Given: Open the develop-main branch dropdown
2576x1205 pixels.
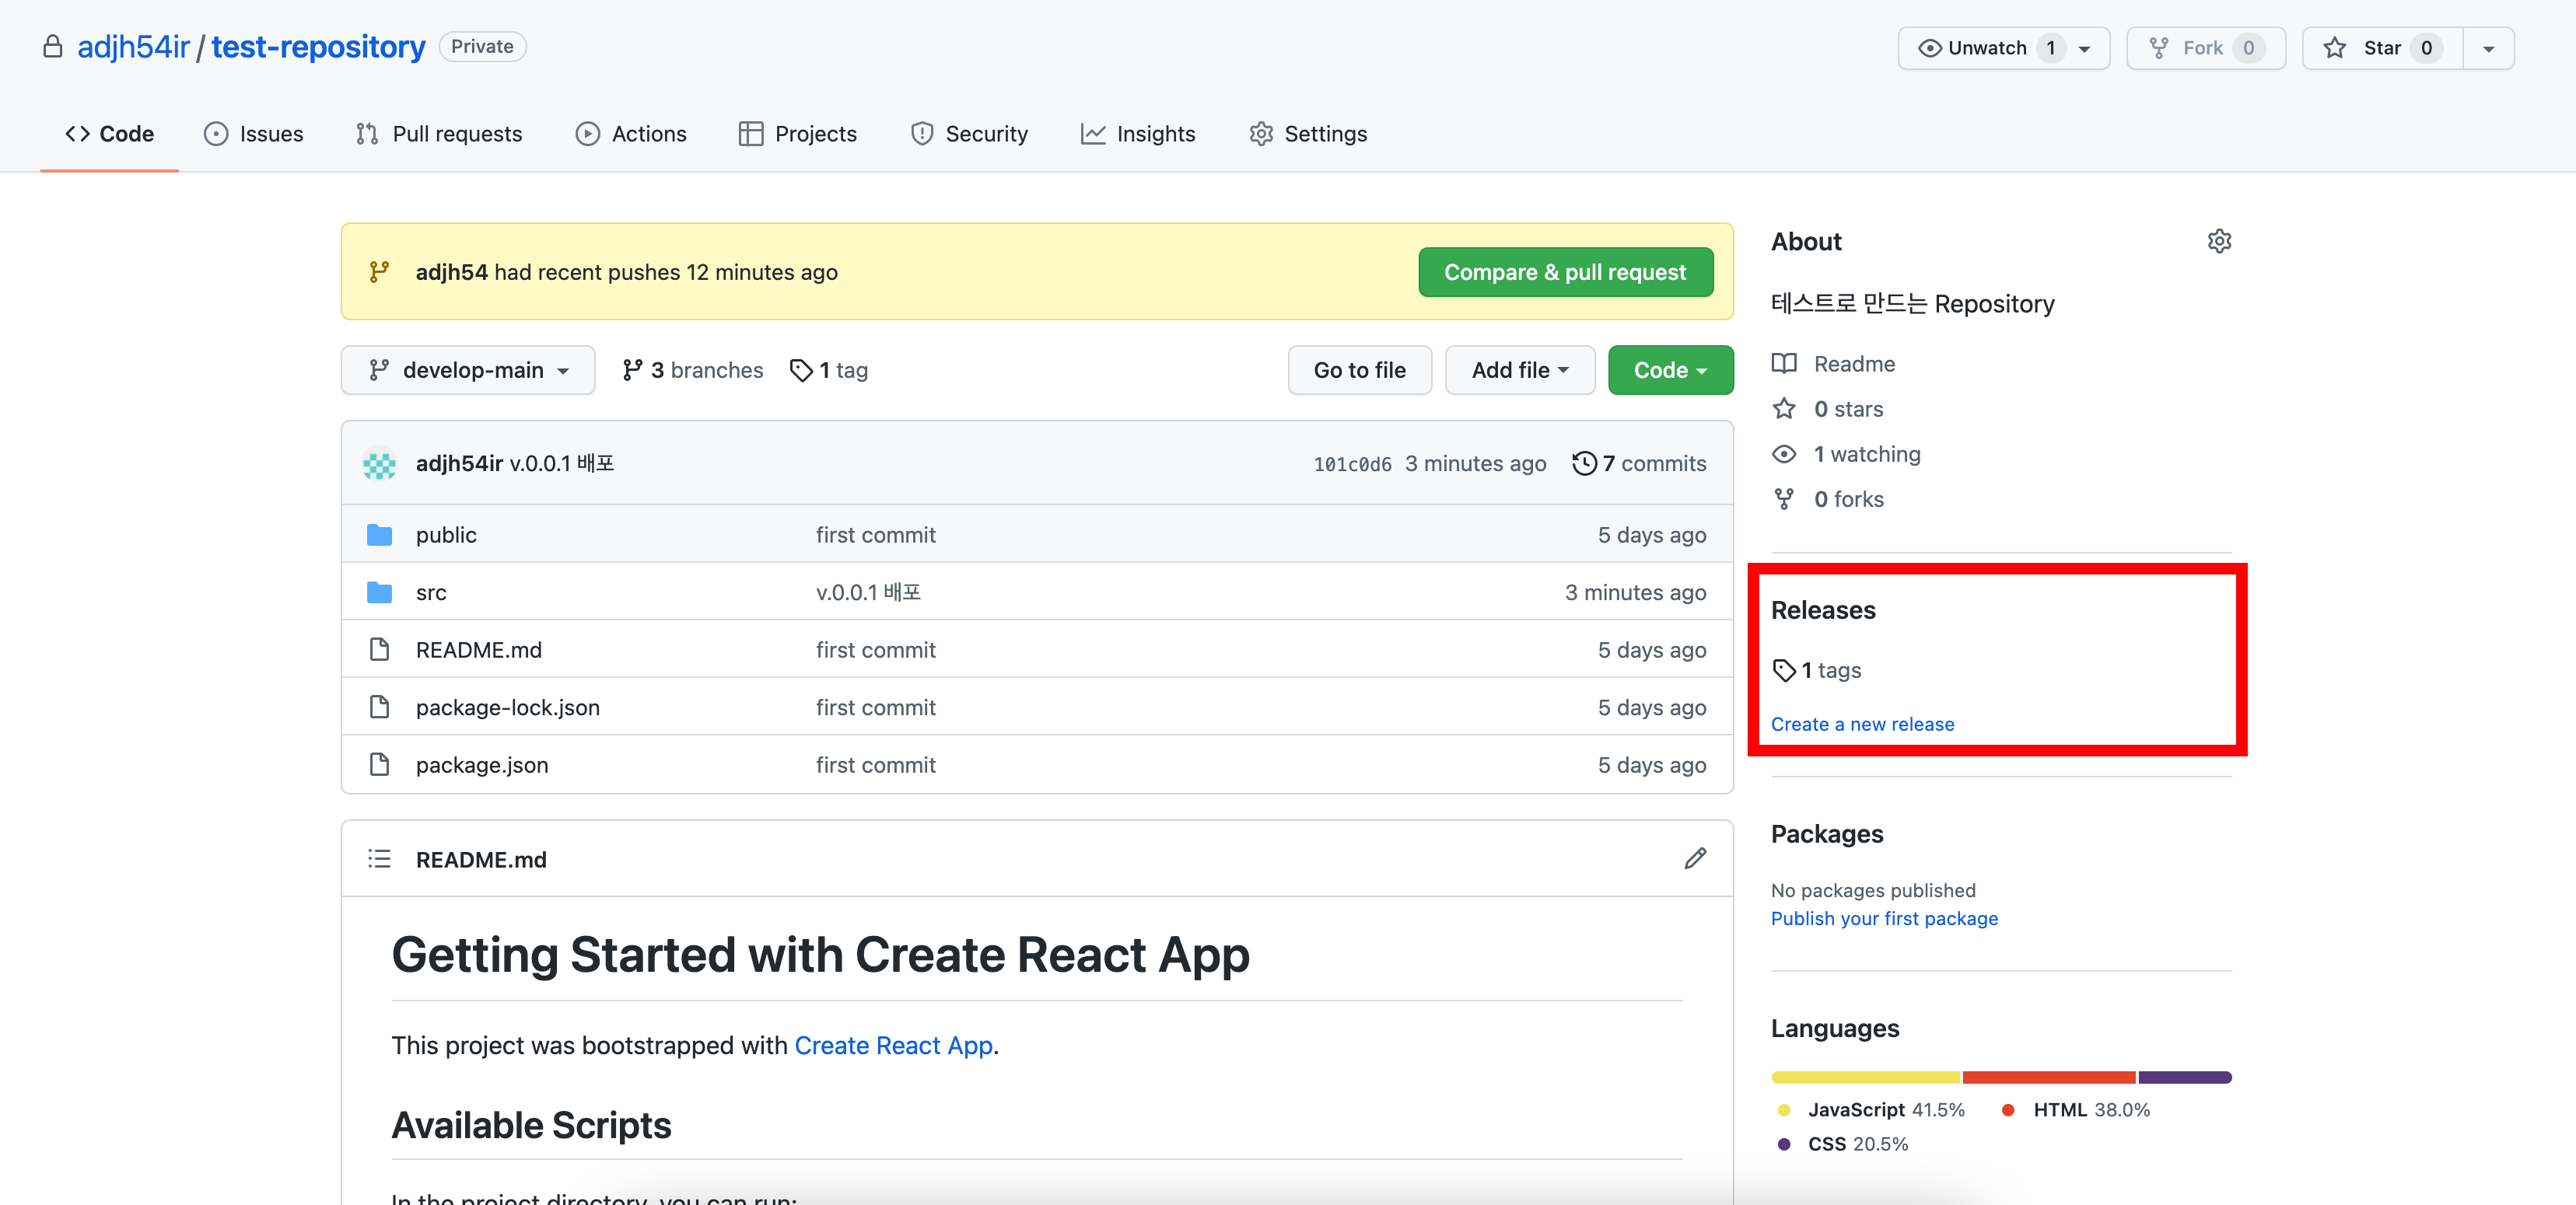Looking at the screenshot, I should pos(468,370).
